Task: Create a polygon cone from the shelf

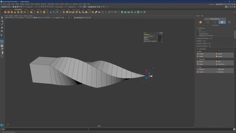Action: 15,12
